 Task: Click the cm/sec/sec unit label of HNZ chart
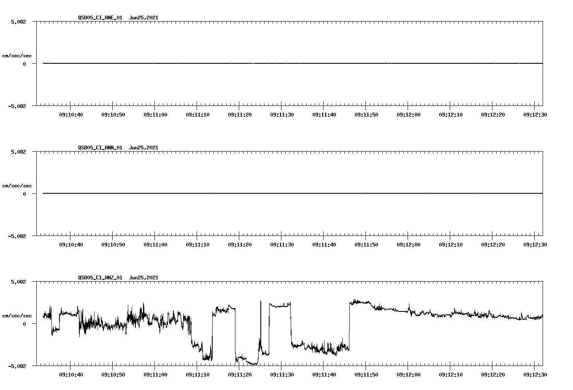point(17,316)
